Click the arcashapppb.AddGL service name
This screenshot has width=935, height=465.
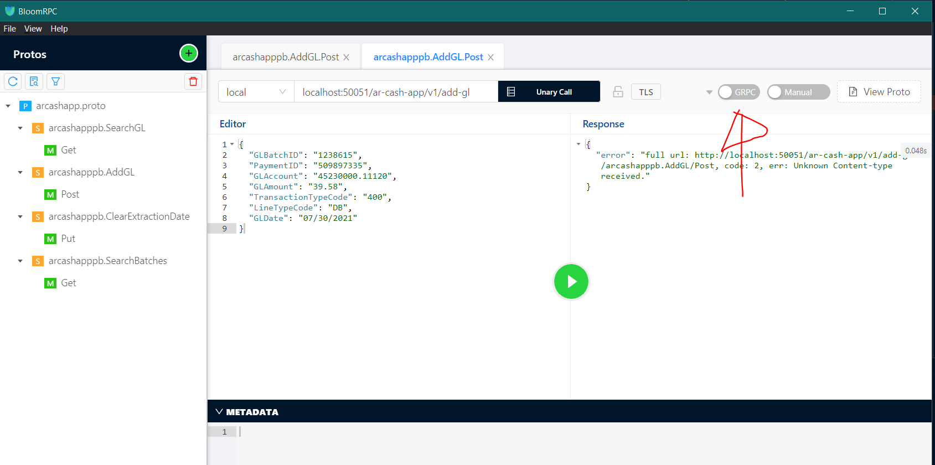(91, 172)
